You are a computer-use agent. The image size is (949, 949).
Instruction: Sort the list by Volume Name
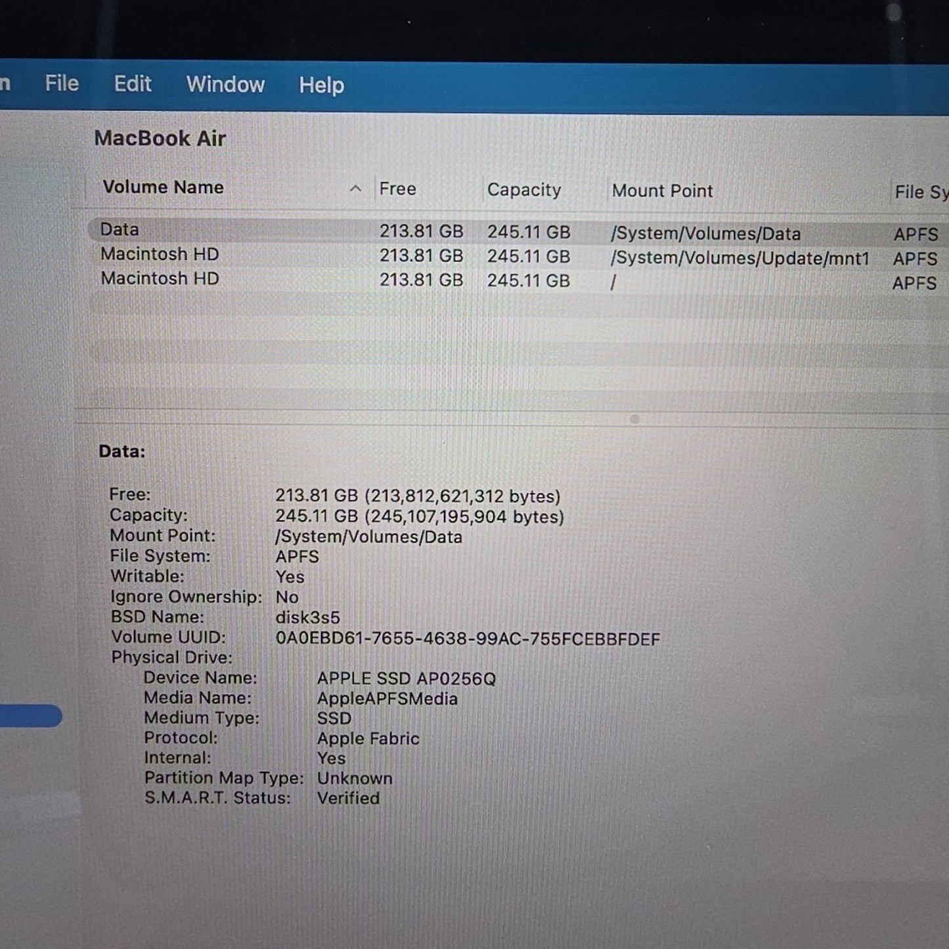pyautogui.click(x=164, y=188)
